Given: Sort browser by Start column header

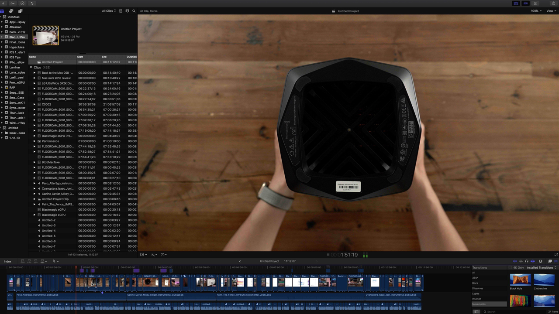Looking at the screenshot, I should tap(89, 57).
